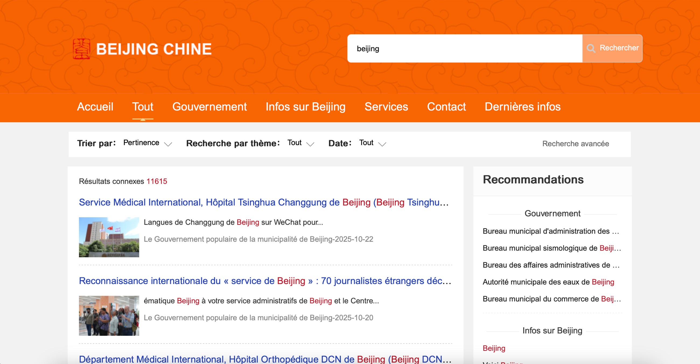Open the journalists at service center thumbnail
Image resolution: width=700 pixels, height=364 pixels.
click(x=109, y=316)
